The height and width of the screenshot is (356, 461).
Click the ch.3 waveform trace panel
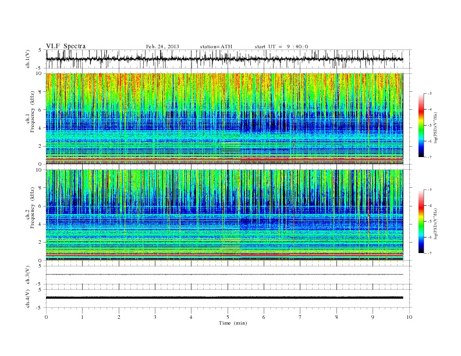(x=229, y=275)
